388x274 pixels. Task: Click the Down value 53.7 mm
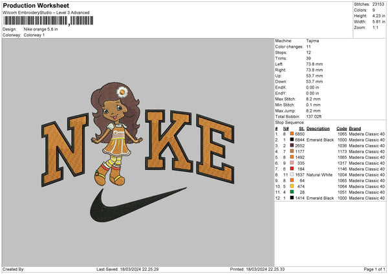pos(314,81)
